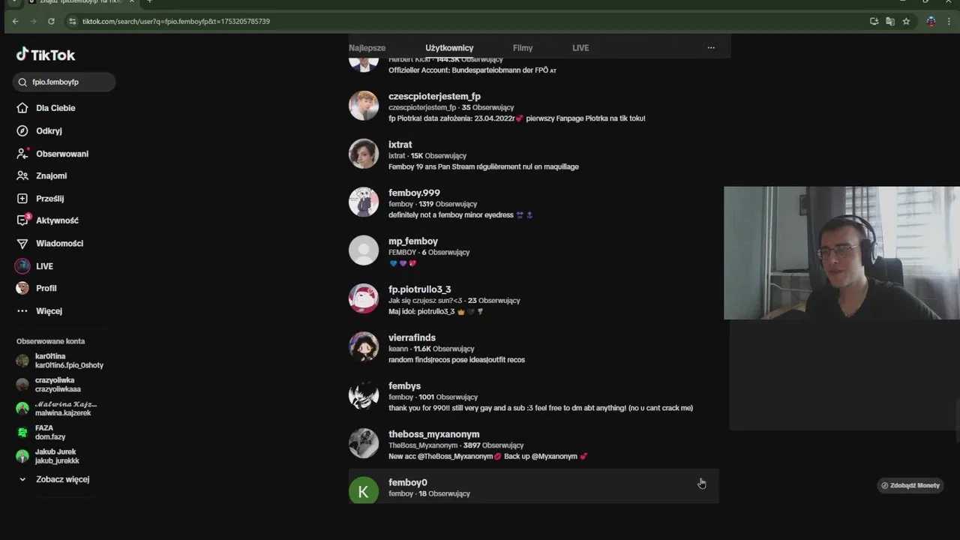
Task: Switch to Filmy tab
Action: point(523,48)
